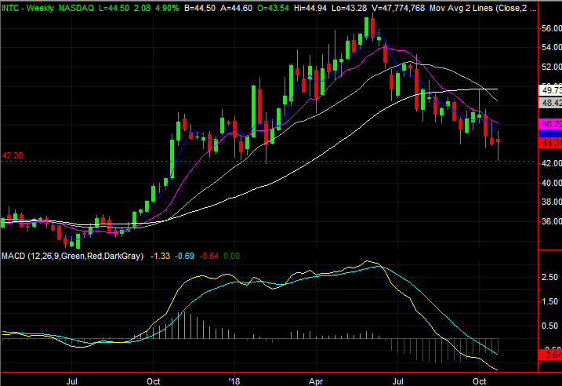562x386 pixels.
Task: Click the high value Hi=44.94
Action: point(310,8)
